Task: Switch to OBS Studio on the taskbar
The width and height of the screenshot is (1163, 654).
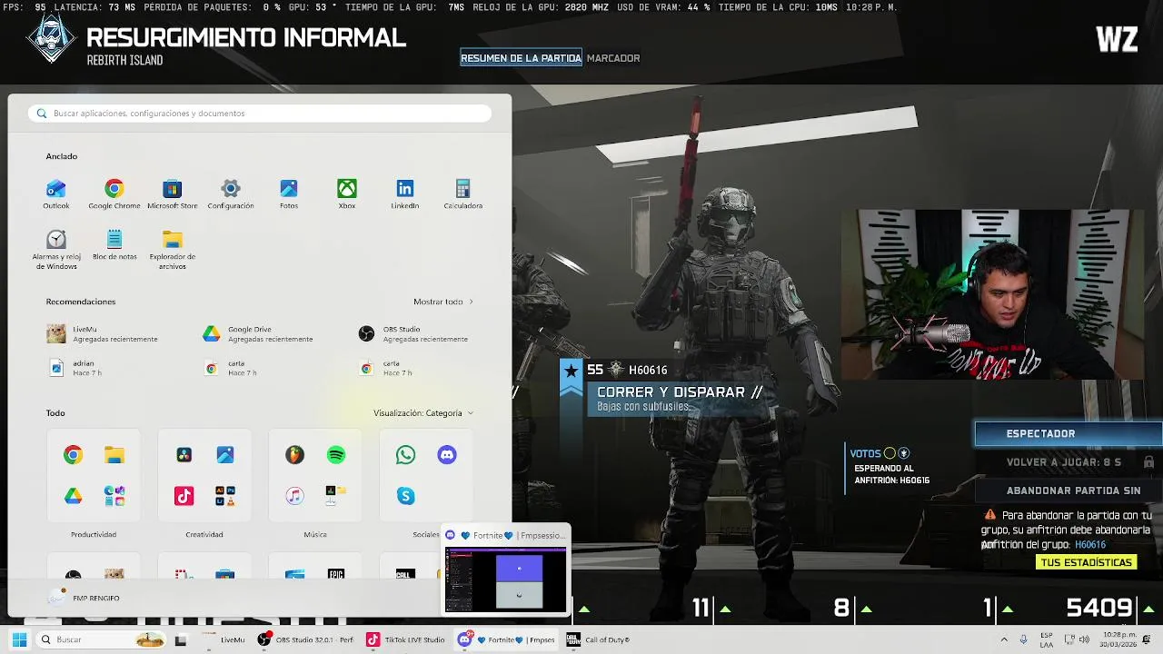Action: point(304,639)
